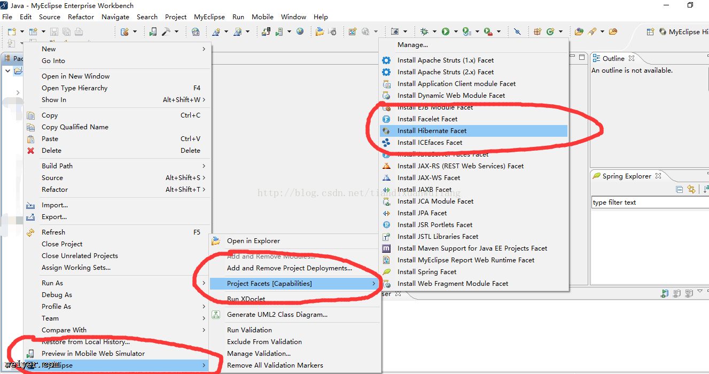Viewport: 709px width, 374px height.
Task: Expand the Run As submenu
Action: pyautogui.click(x=118, y=283)
